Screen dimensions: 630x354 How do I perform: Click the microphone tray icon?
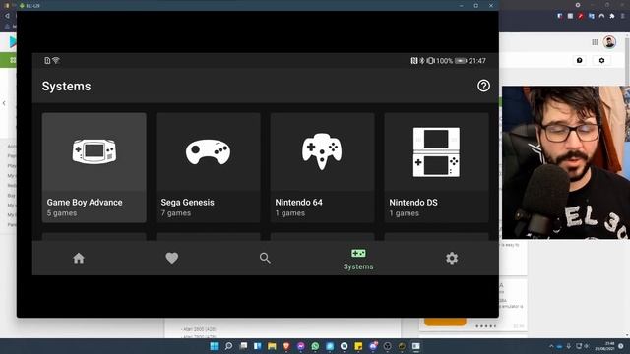pos(569,346)
